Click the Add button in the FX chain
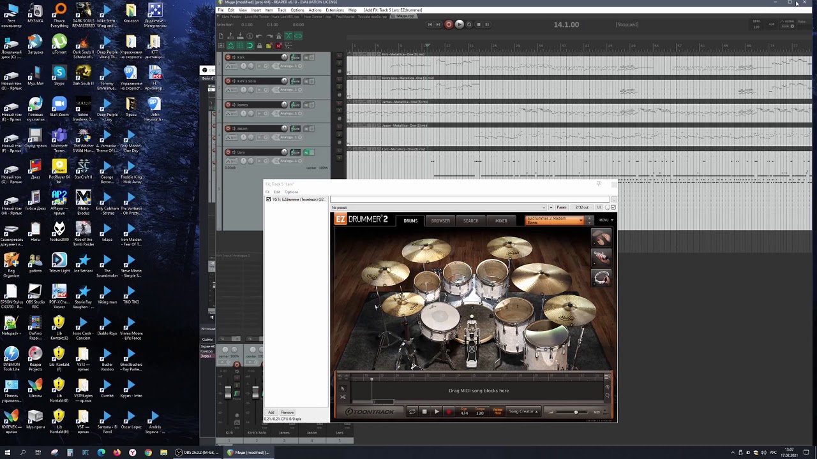The image size is (817, 459). tap(271, 412)
